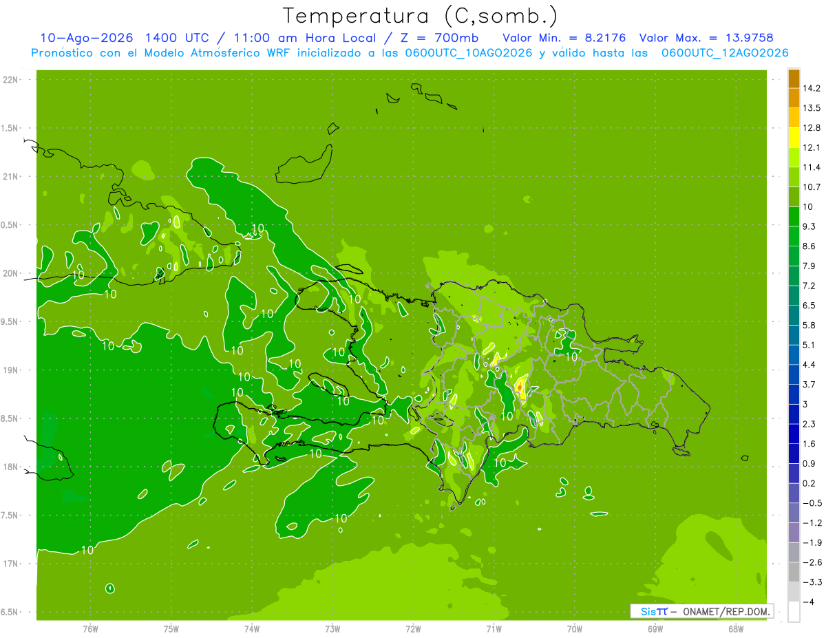Click the '-4' legend value
The height and width of the screenshot is (638, 826).
tap(809, 602)
